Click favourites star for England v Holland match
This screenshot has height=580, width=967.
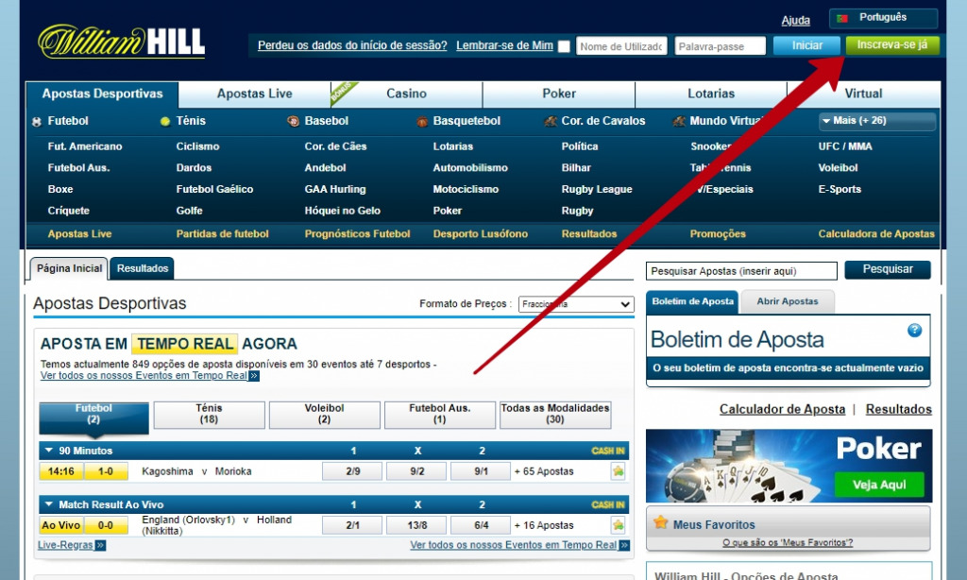[x=618, y=525]
